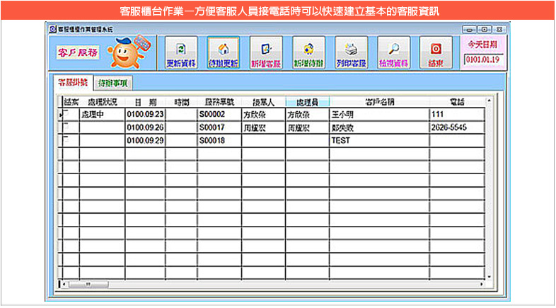Toggle the 結案 checkbox for the S00018 row
Screen dimensions: 556x308
(x=67, y=140)
